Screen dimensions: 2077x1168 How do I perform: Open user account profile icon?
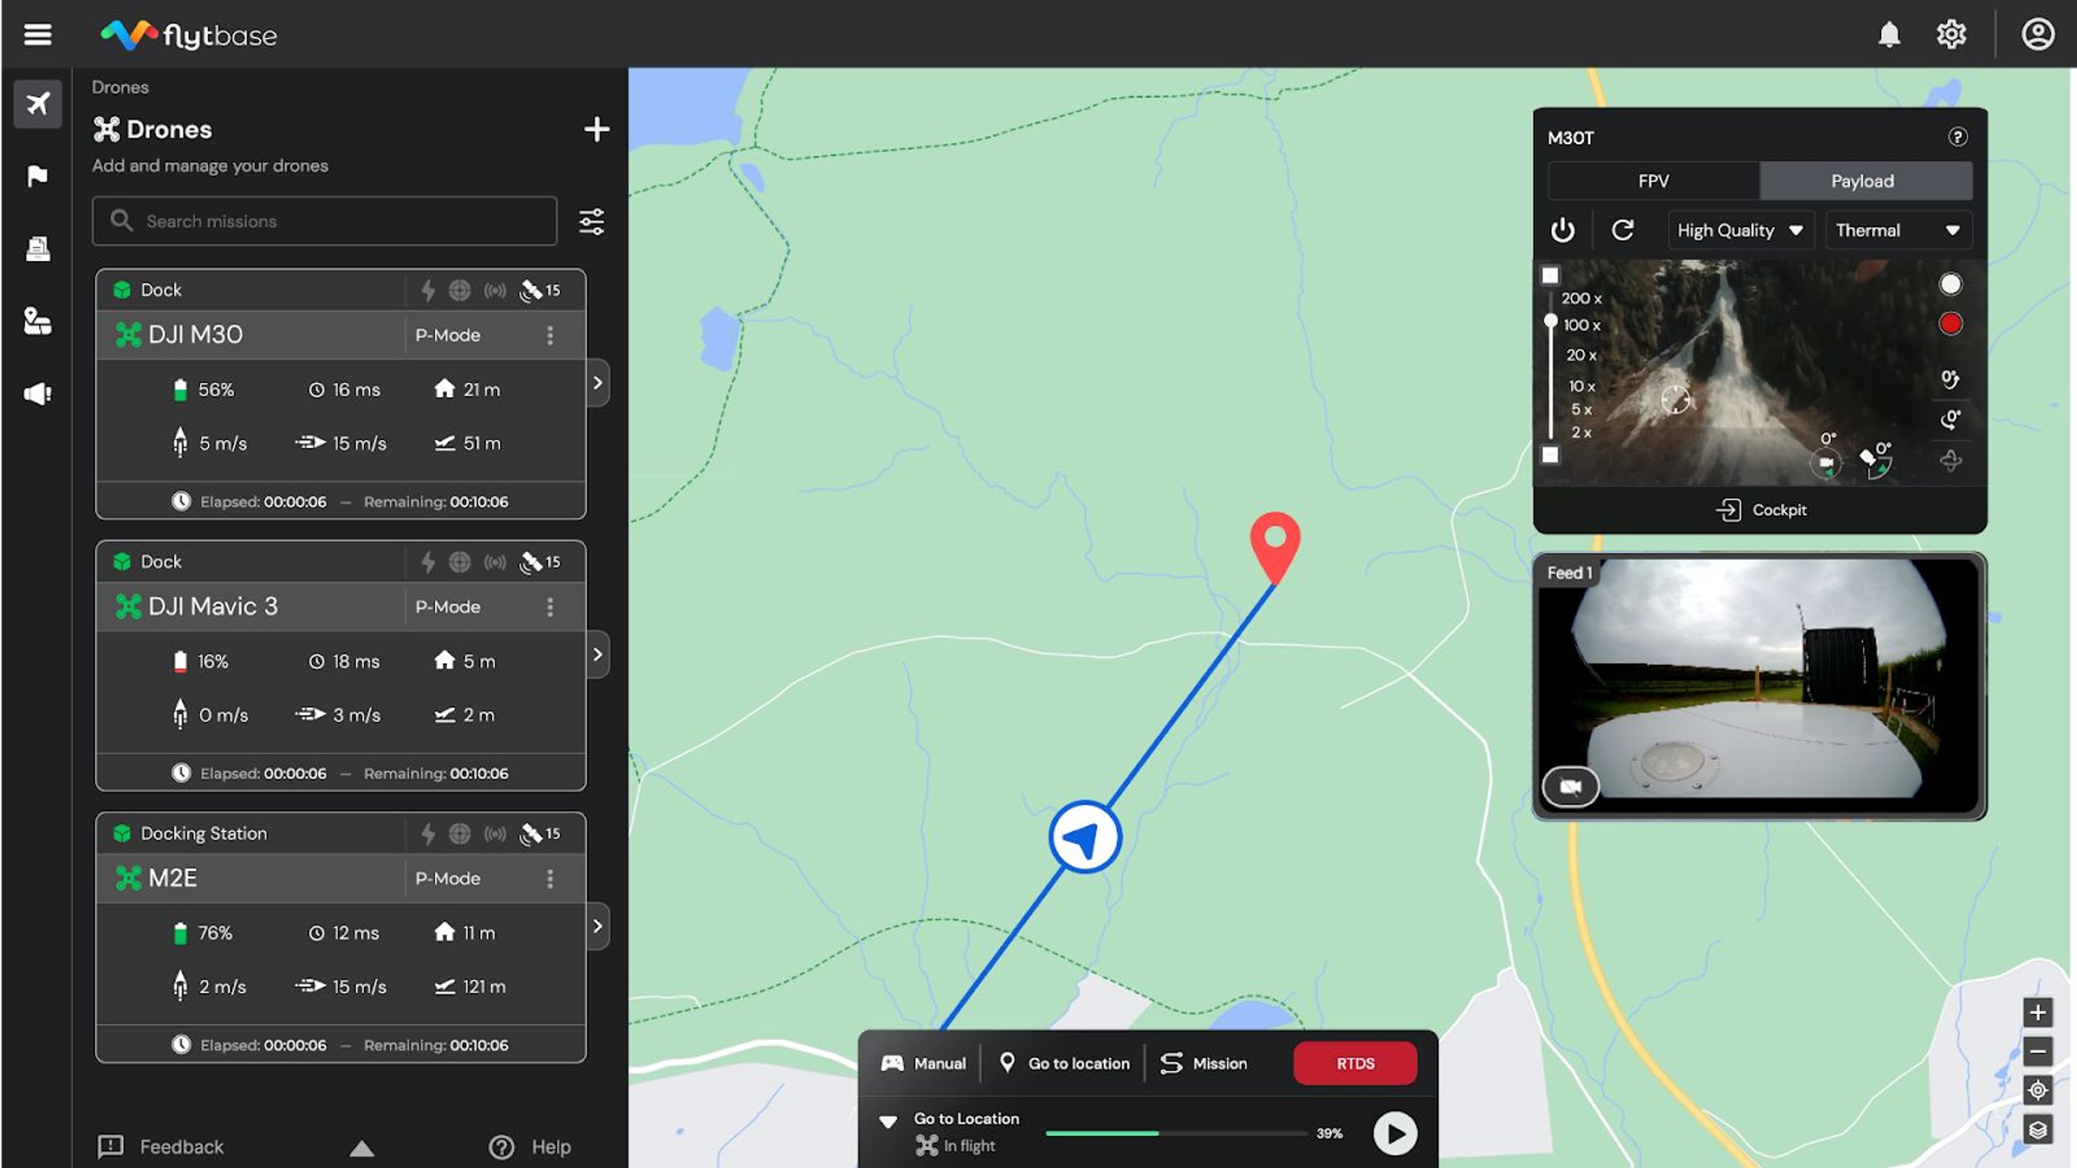click(x=2038, y=34)
